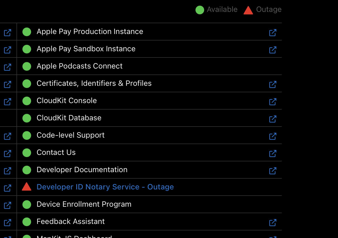Click external link icon for Apple Pay Sandbox Instance

273,50
